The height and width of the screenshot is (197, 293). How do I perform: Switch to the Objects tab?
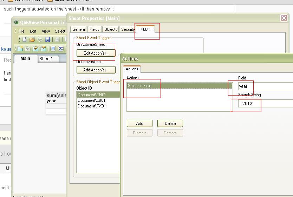click(111, 29)
